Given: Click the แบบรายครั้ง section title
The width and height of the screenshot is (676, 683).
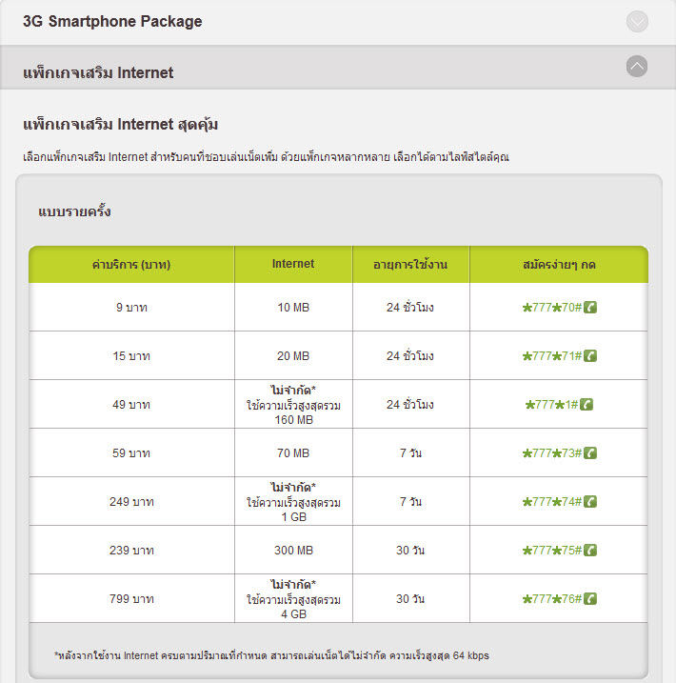Looking at the screenshot, I should point(74,211).
